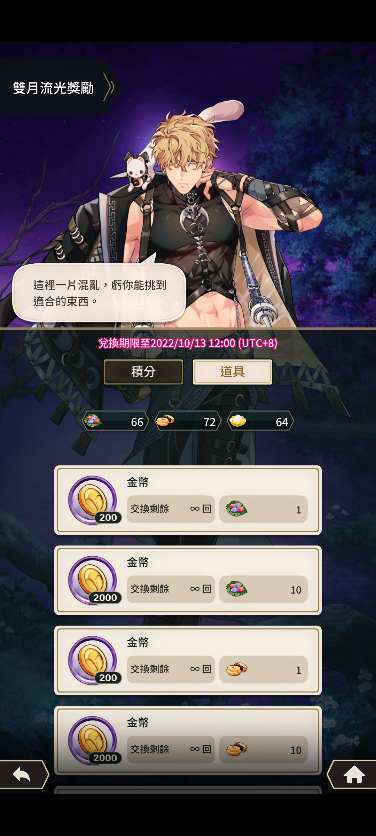Viewport: 376px width, 836px height.
Task: Switch to the 道具 tab
Action: [233, 372]
